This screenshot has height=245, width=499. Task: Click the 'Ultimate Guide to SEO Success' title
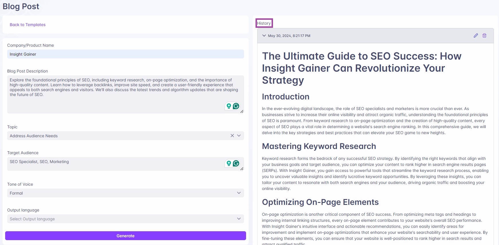[362, 68]
